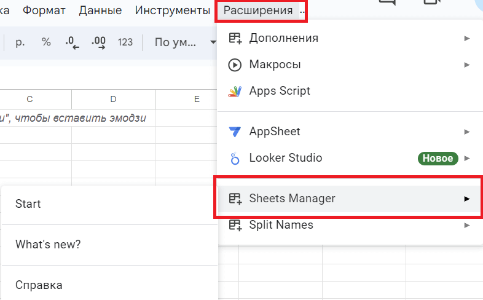Choose Справка in Sheets Manager submenu
The width and height of the screenshot is (483, 300).
[109, 285]
